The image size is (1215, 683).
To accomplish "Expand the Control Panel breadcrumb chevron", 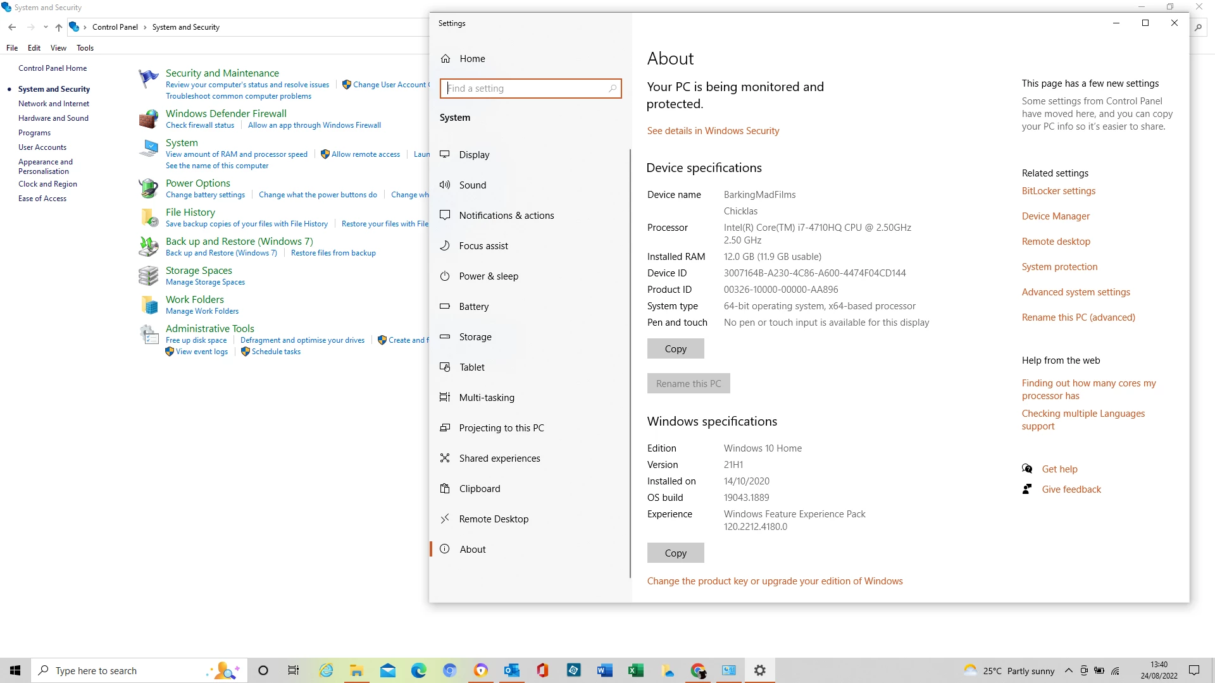I will (145, 27).
